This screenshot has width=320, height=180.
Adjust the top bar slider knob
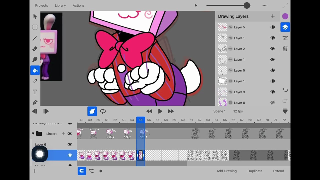click(x=247, y=5)
